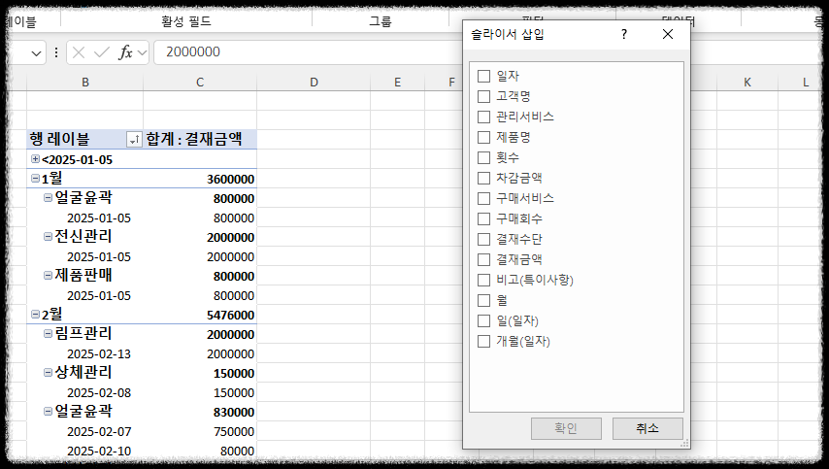The height and width of the screenshot is (469, 829).
Task: Check the 차감금액 field checkbox
Action: (x=483, y=179)
